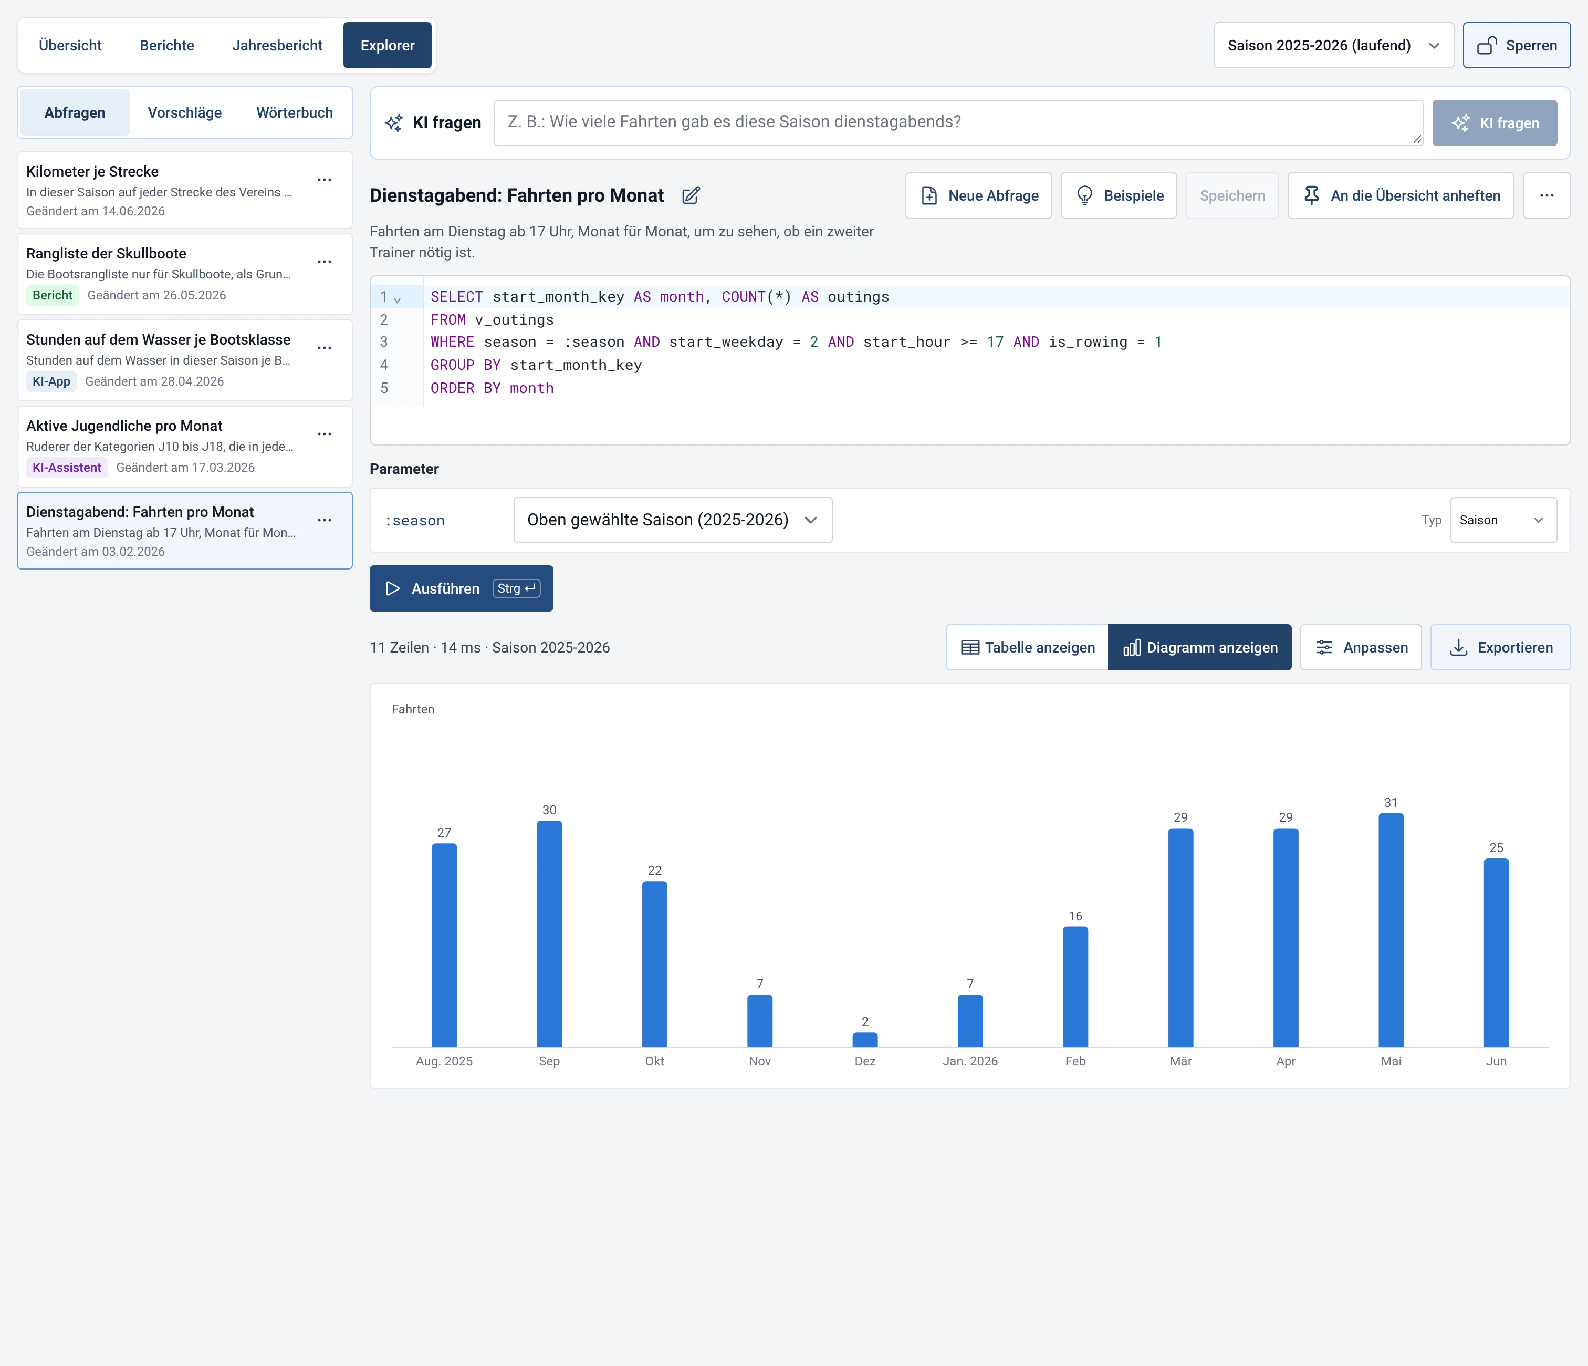This screenshot has height=1366, width=1588.
Task: Switch results to Diagramm anzeigen
Action: click(1199, 647)
